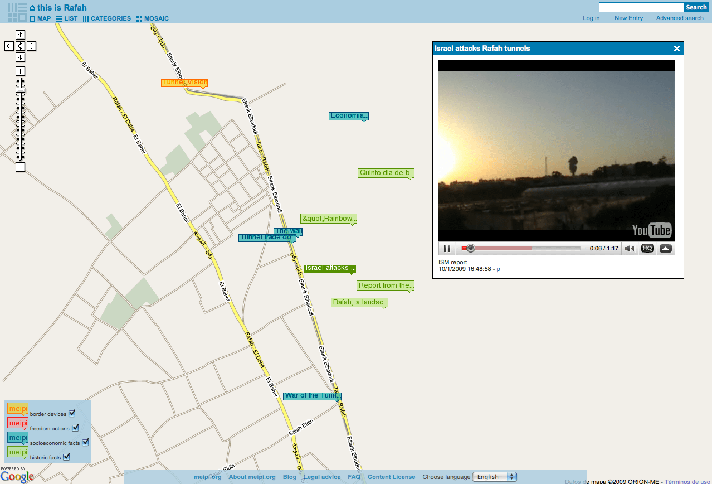Pan the map left with arrow button
The height and width of the screenshot is (484, 712).
9,46
